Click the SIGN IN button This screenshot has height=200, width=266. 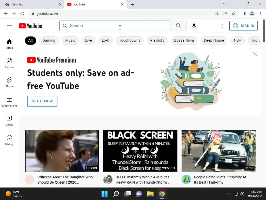243,26
